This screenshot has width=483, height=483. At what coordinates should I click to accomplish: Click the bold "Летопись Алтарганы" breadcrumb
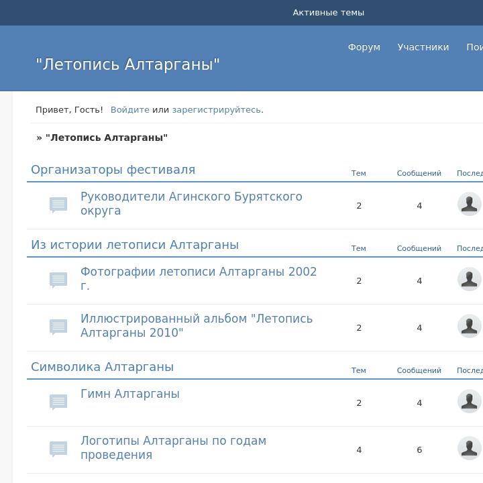click(x=107, y=138)
